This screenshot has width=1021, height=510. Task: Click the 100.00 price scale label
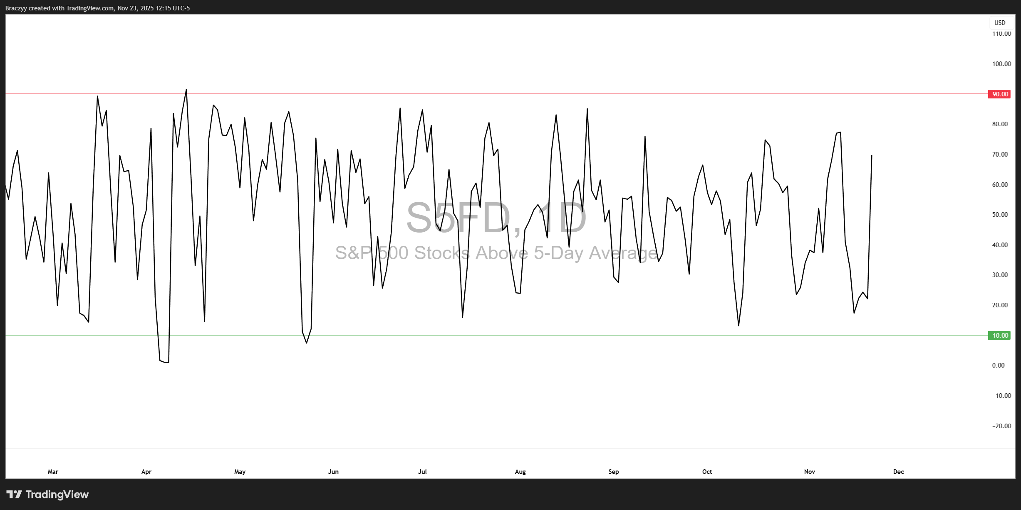[x=1001, y=64]
